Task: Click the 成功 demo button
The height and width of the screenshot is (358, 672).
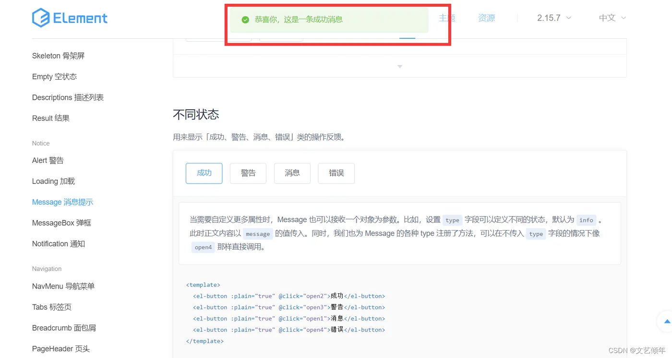Action: (204, 173)
